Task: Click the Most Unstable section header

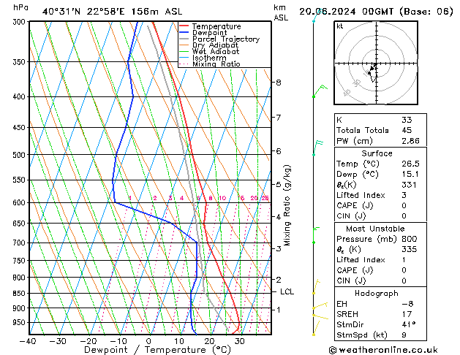Action: 377,228
